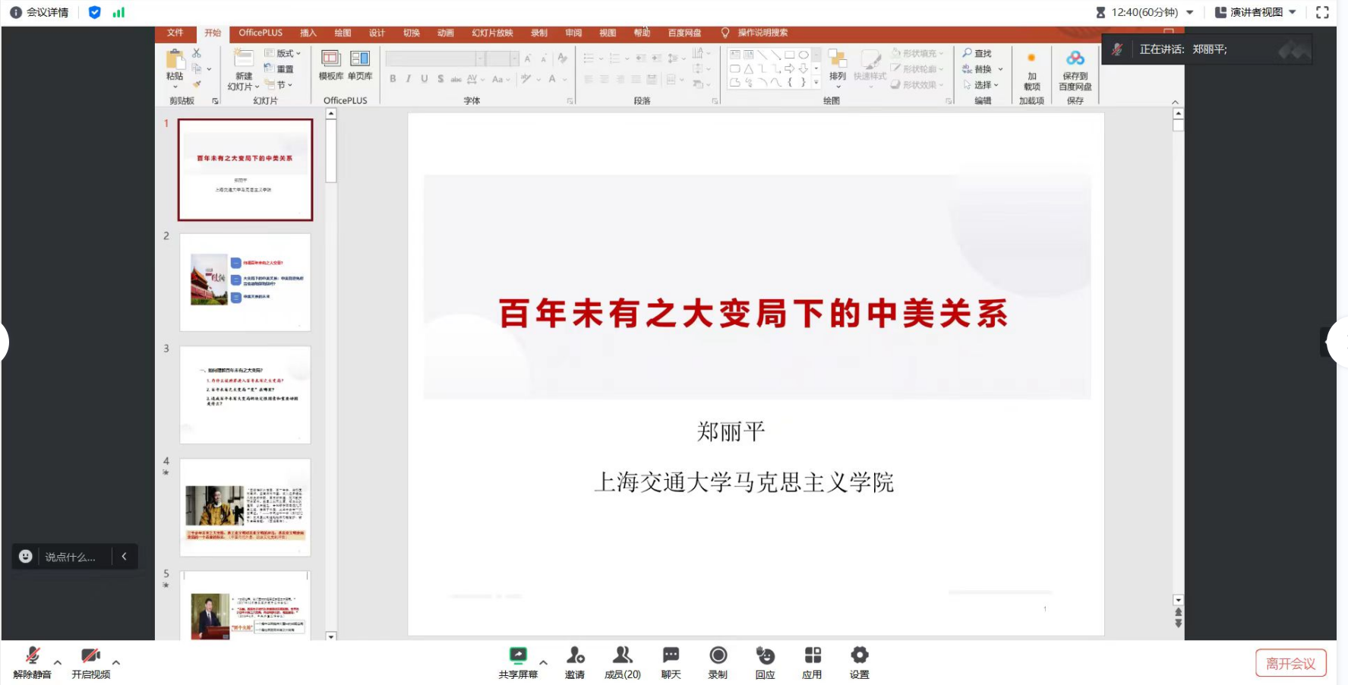This screenshot has height=685, width=1348.
Task: Select slide 2 thumbnail
Action: [245, 282]
